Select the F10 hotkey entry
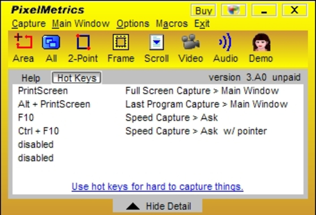The height and width of the screenshot is (215, 316). pos(26,117)
